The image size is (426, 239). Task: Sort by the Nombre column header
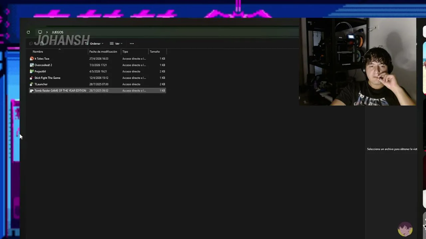pos(38,52)
